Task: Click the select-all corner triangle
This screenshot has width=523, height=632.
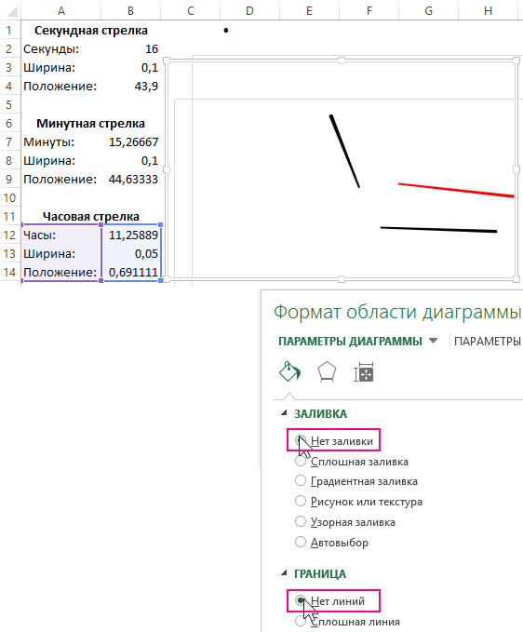Action: [x=11, y=11]
